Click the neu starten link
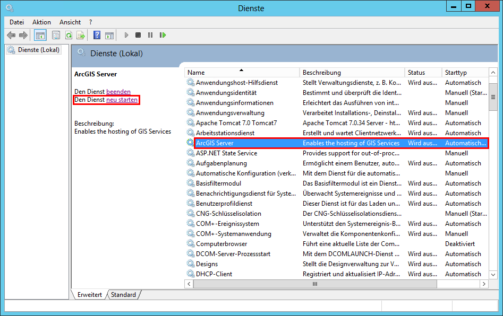Viewport: 503px width, 316px height. [122, 99]
